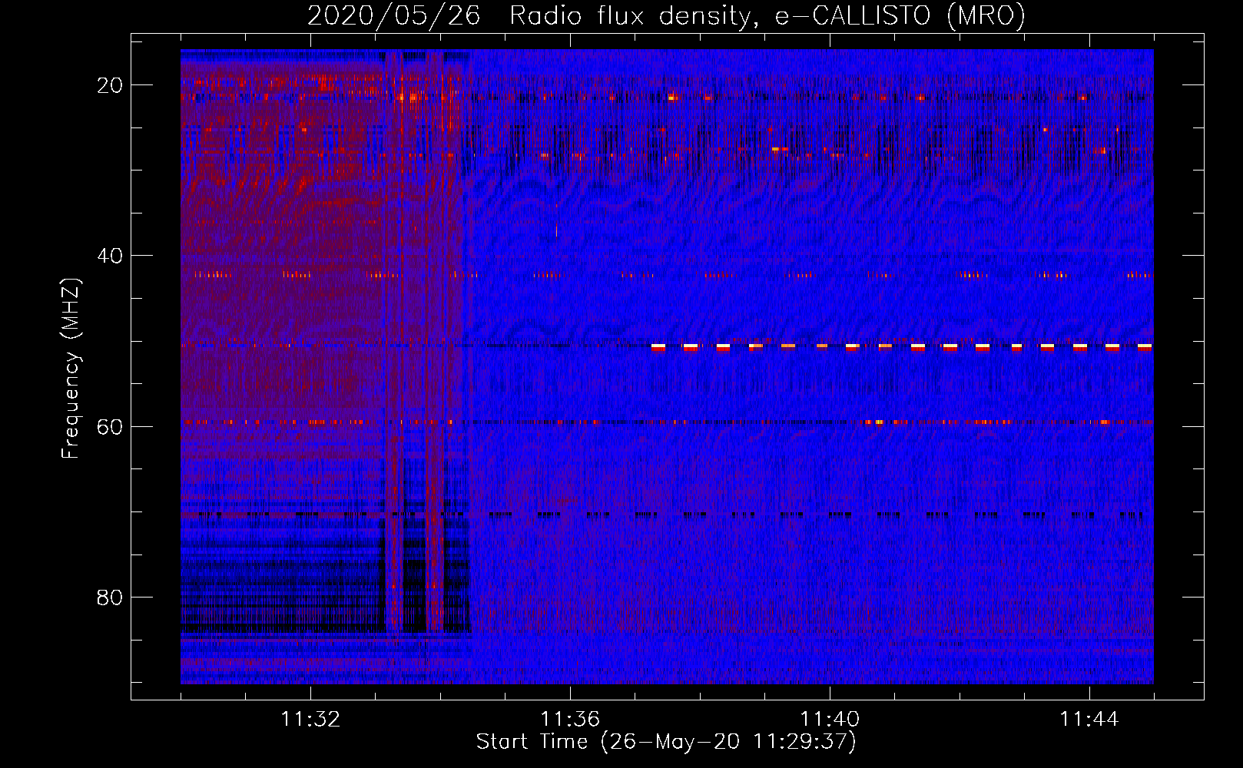
Task: Click the 11:44 time tick label
Action: coord(1089,720)
